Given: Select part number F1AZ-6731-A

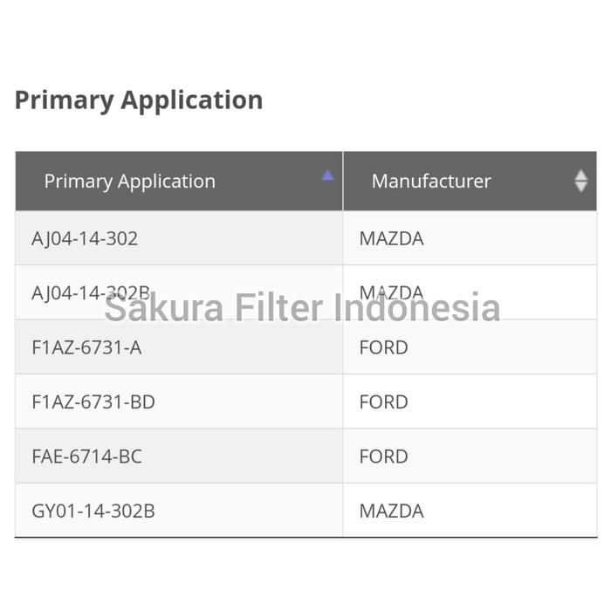Looking at the screenshot, I should pos(86,347).
